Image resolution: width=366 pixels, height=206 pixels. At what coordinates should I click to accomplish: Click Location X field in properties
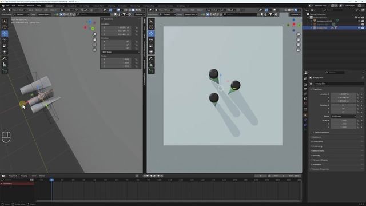(x=344, y=94)
